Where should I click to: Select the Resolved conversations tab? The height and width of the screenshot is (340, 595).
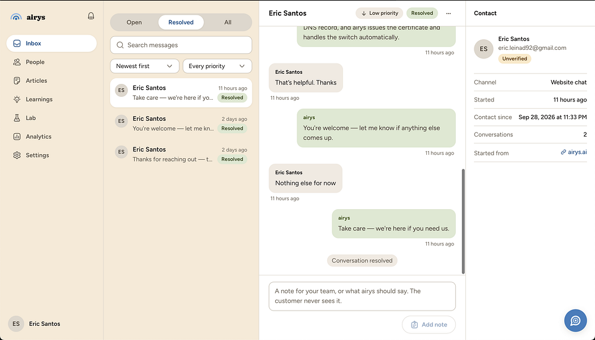pos(181,23)
